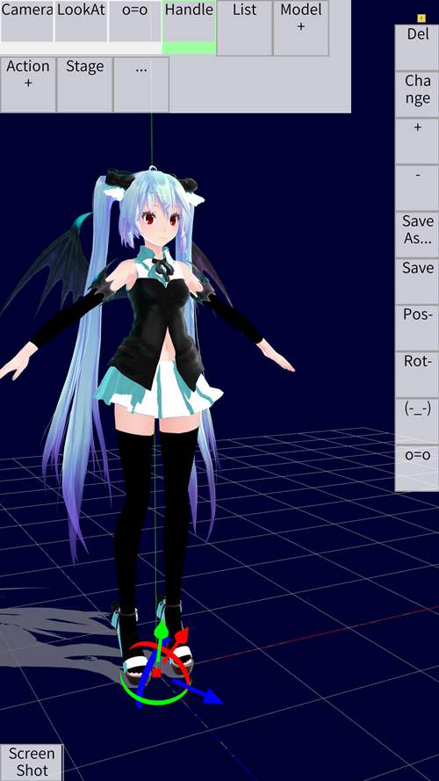
Task: Click the Save As... button
Action: click(x=417, y=235)
